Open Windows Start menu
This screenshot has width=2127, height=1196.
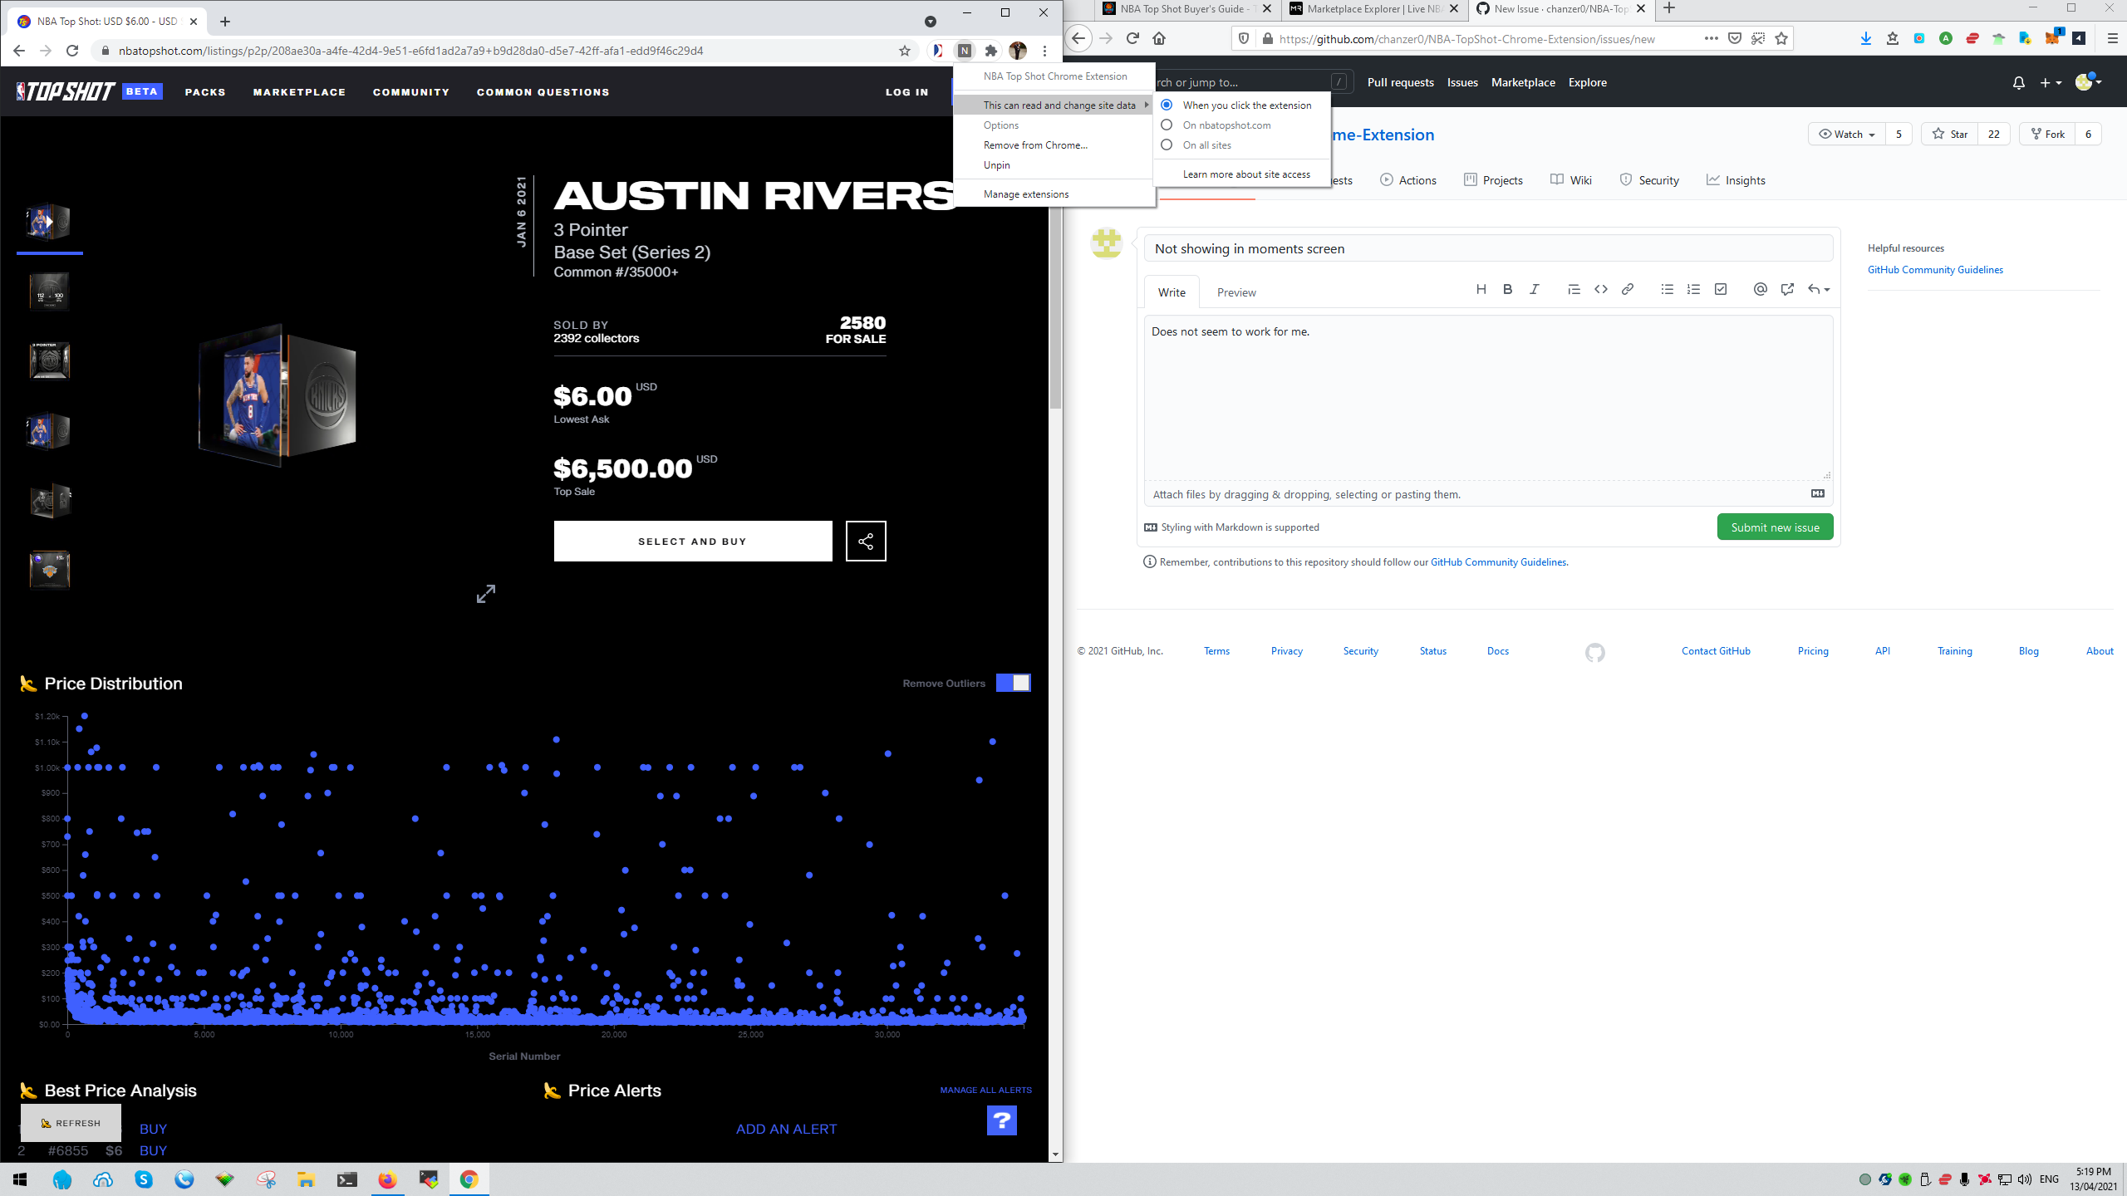point(20,1179)
